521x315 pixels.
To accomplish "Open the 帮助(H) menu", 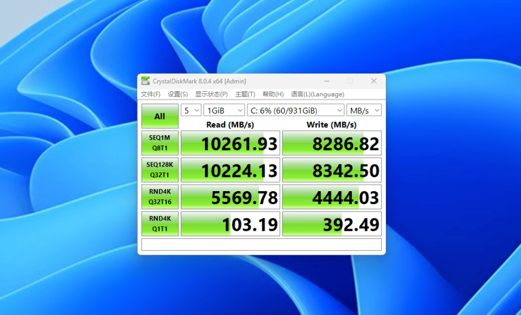I will point(273,94).
